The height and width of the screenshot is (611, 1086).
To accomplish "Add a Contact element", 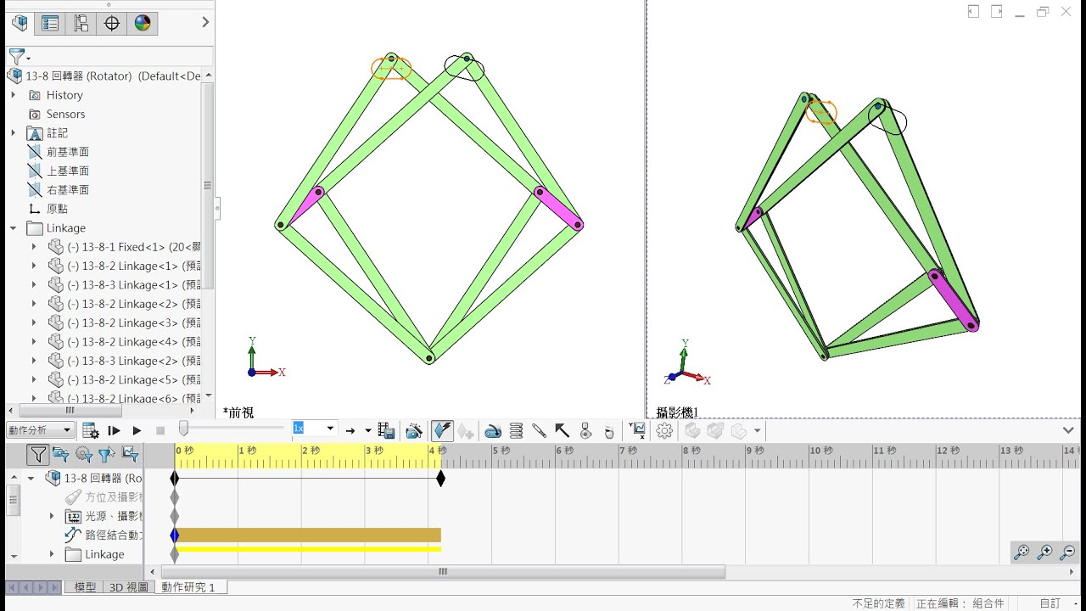I will point(585,431).
